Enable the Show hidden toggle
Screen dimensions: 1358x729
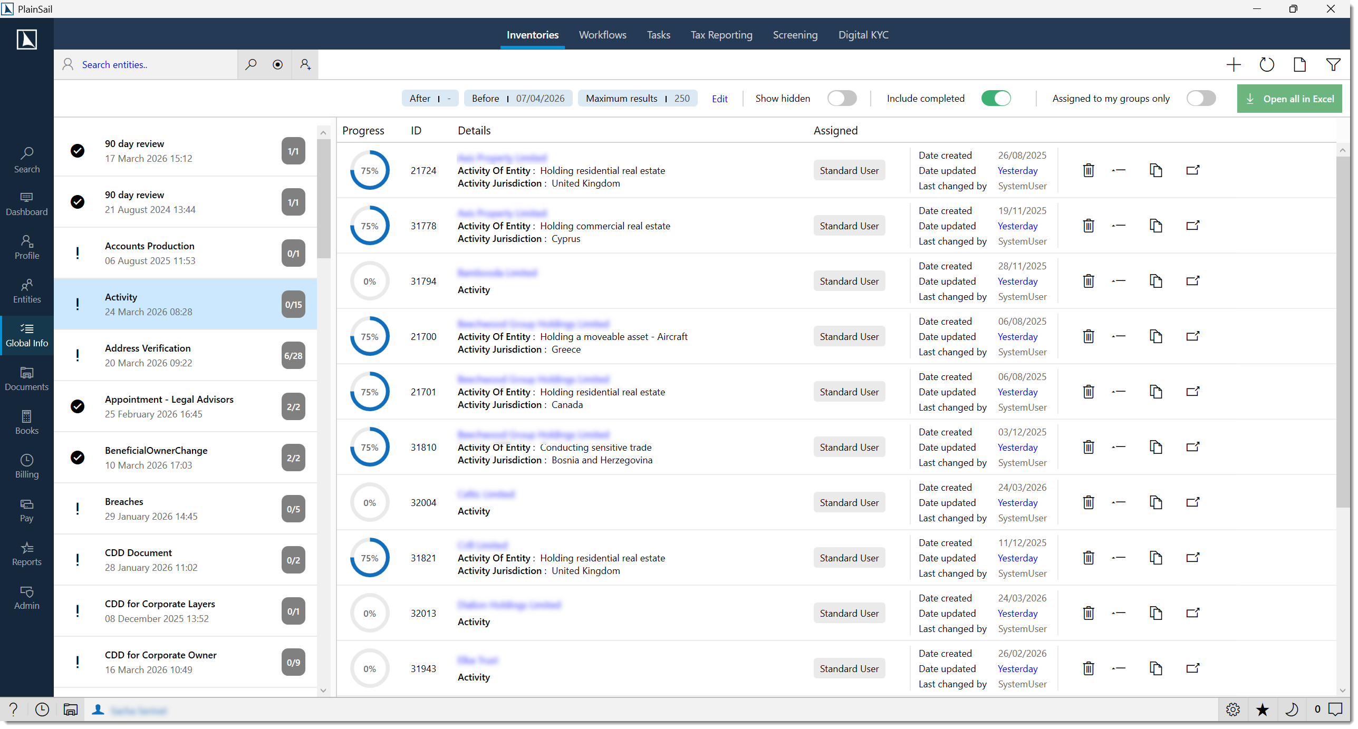click(x=842, y=98)
